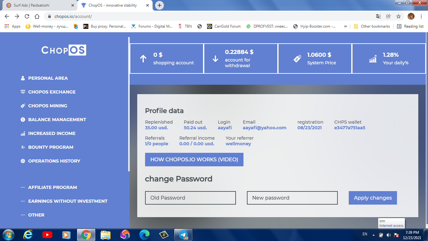
Task: Click the Paid out value 50.24 usd.
Action: (x=195, y=128)
